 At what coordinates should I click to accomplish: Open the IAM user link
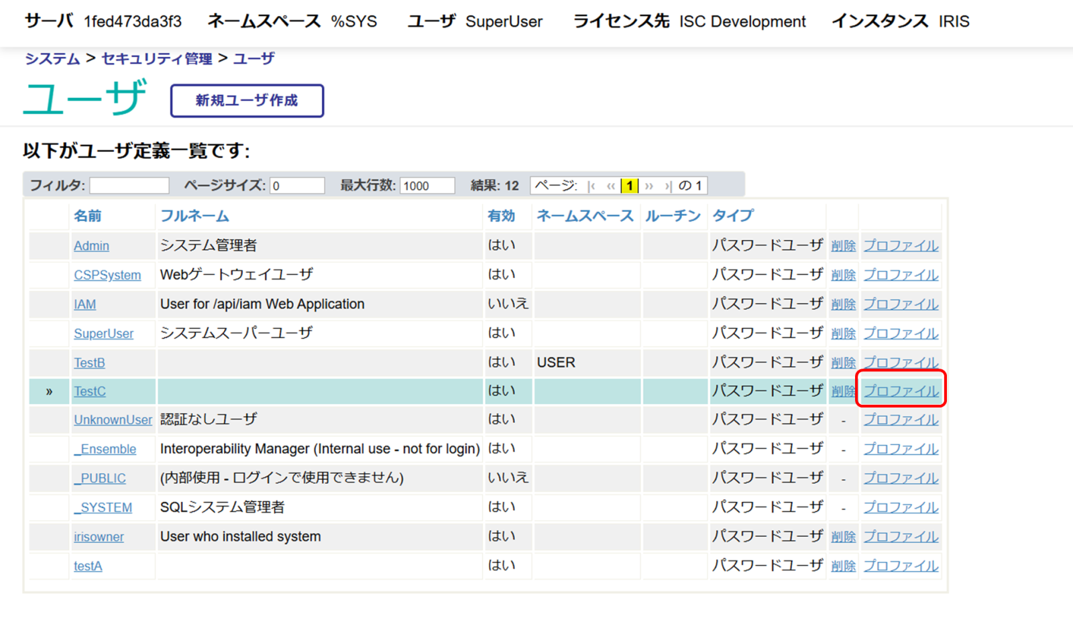click(84, 304)
